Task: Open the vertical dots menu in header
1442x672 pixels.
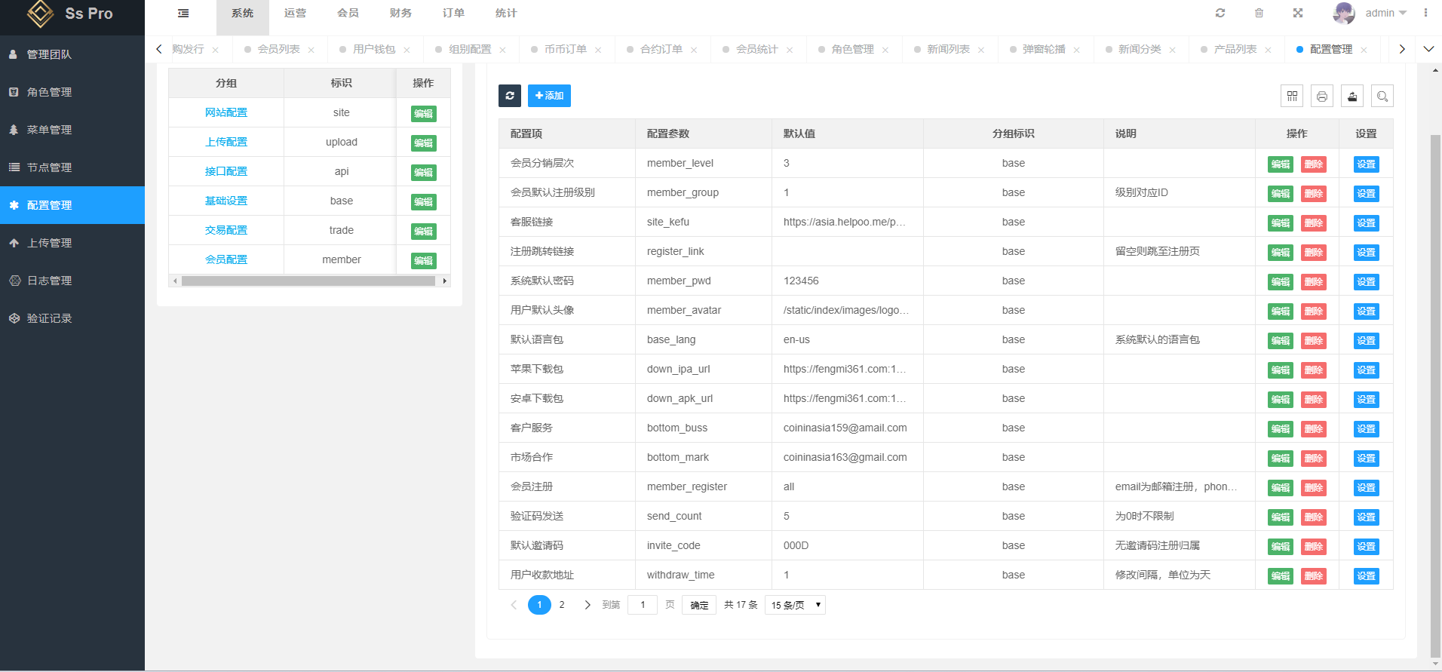Action: click(1425, 13)
